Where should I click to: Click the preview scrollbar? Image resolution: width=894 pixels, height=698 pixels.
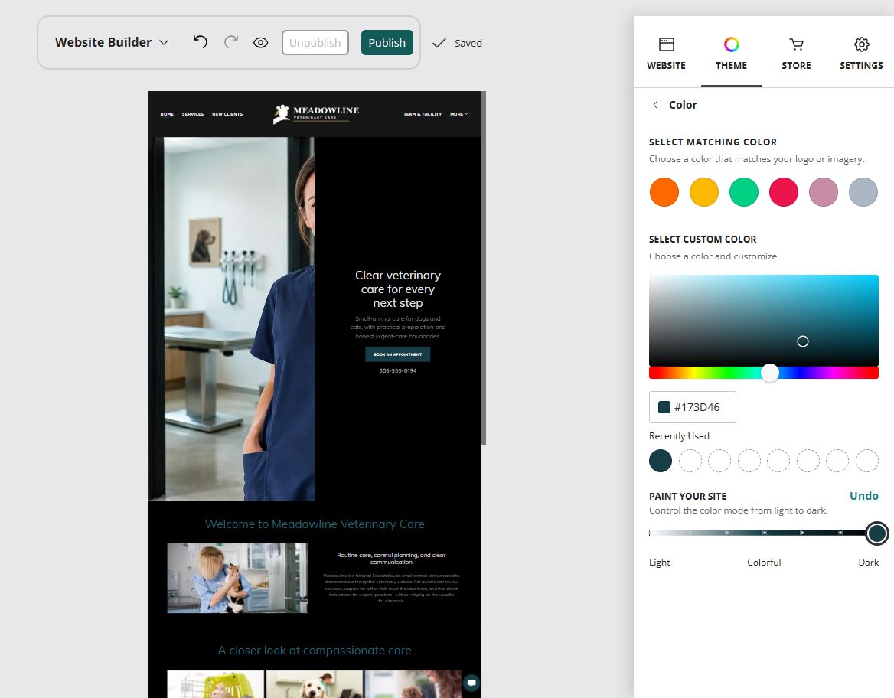click(x=484, y=268)
